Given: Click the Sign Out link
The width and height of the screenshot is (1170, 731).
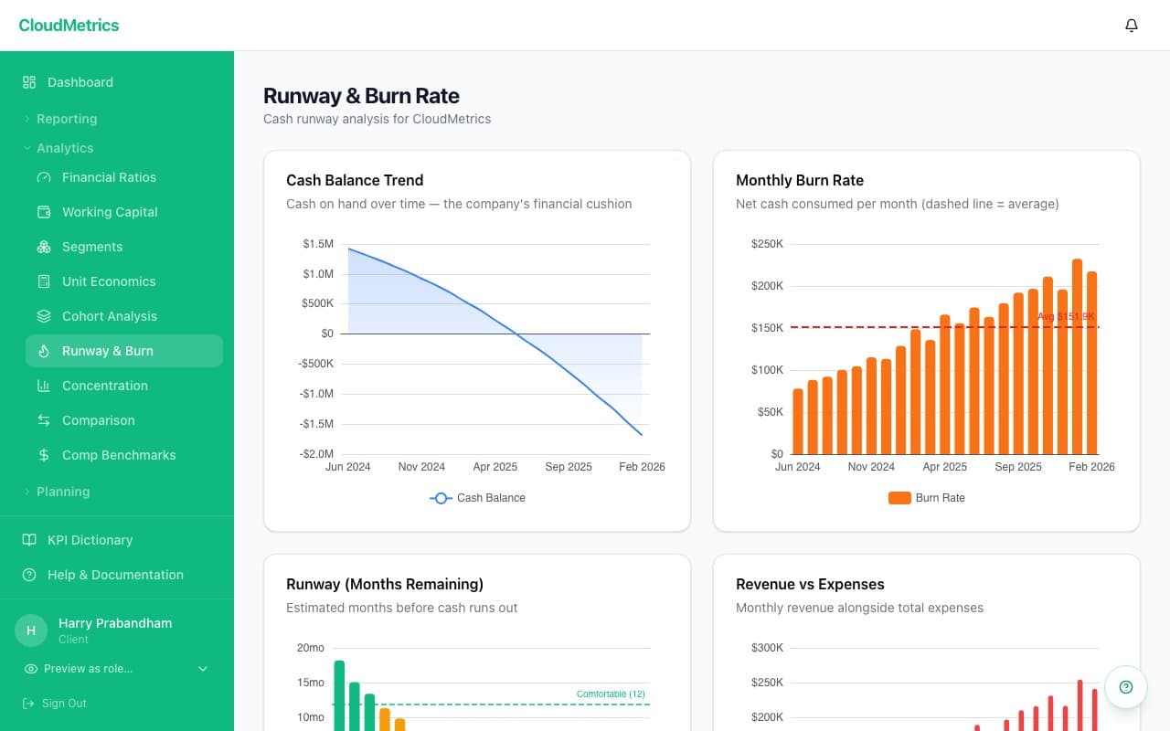Looking at the screenshot, I should pos(62,704).
